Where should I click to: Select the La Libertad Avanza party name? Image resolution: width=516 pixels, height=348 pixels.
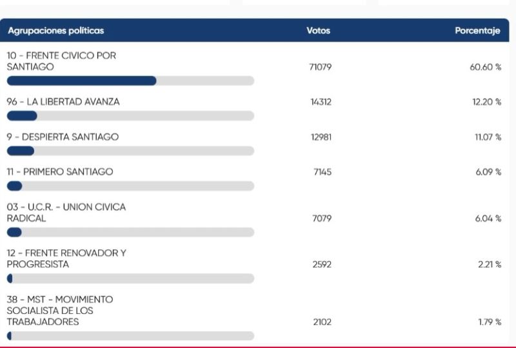point(63,102)
